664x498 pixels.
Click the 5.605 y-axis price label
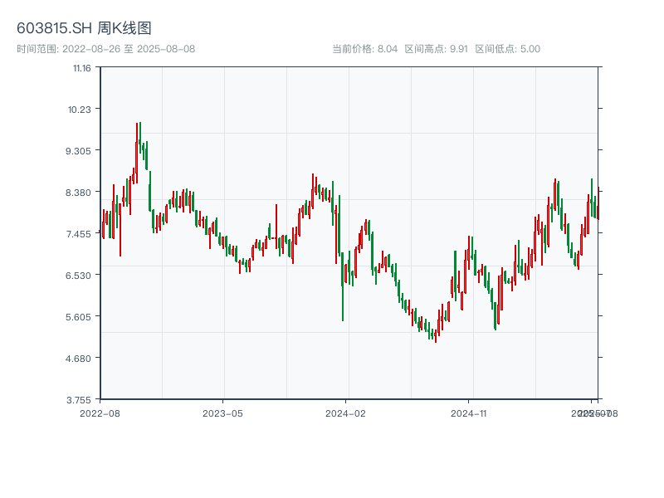point(80,317)
